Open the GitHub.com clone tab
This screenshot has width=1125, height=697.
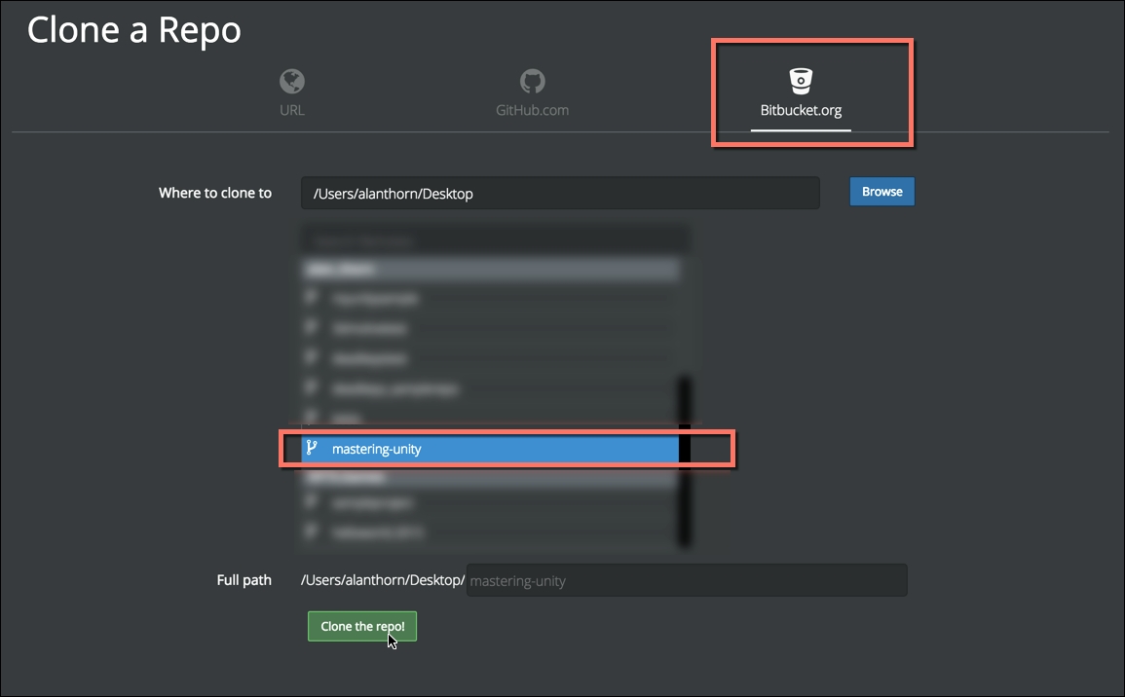coord(532,92)
